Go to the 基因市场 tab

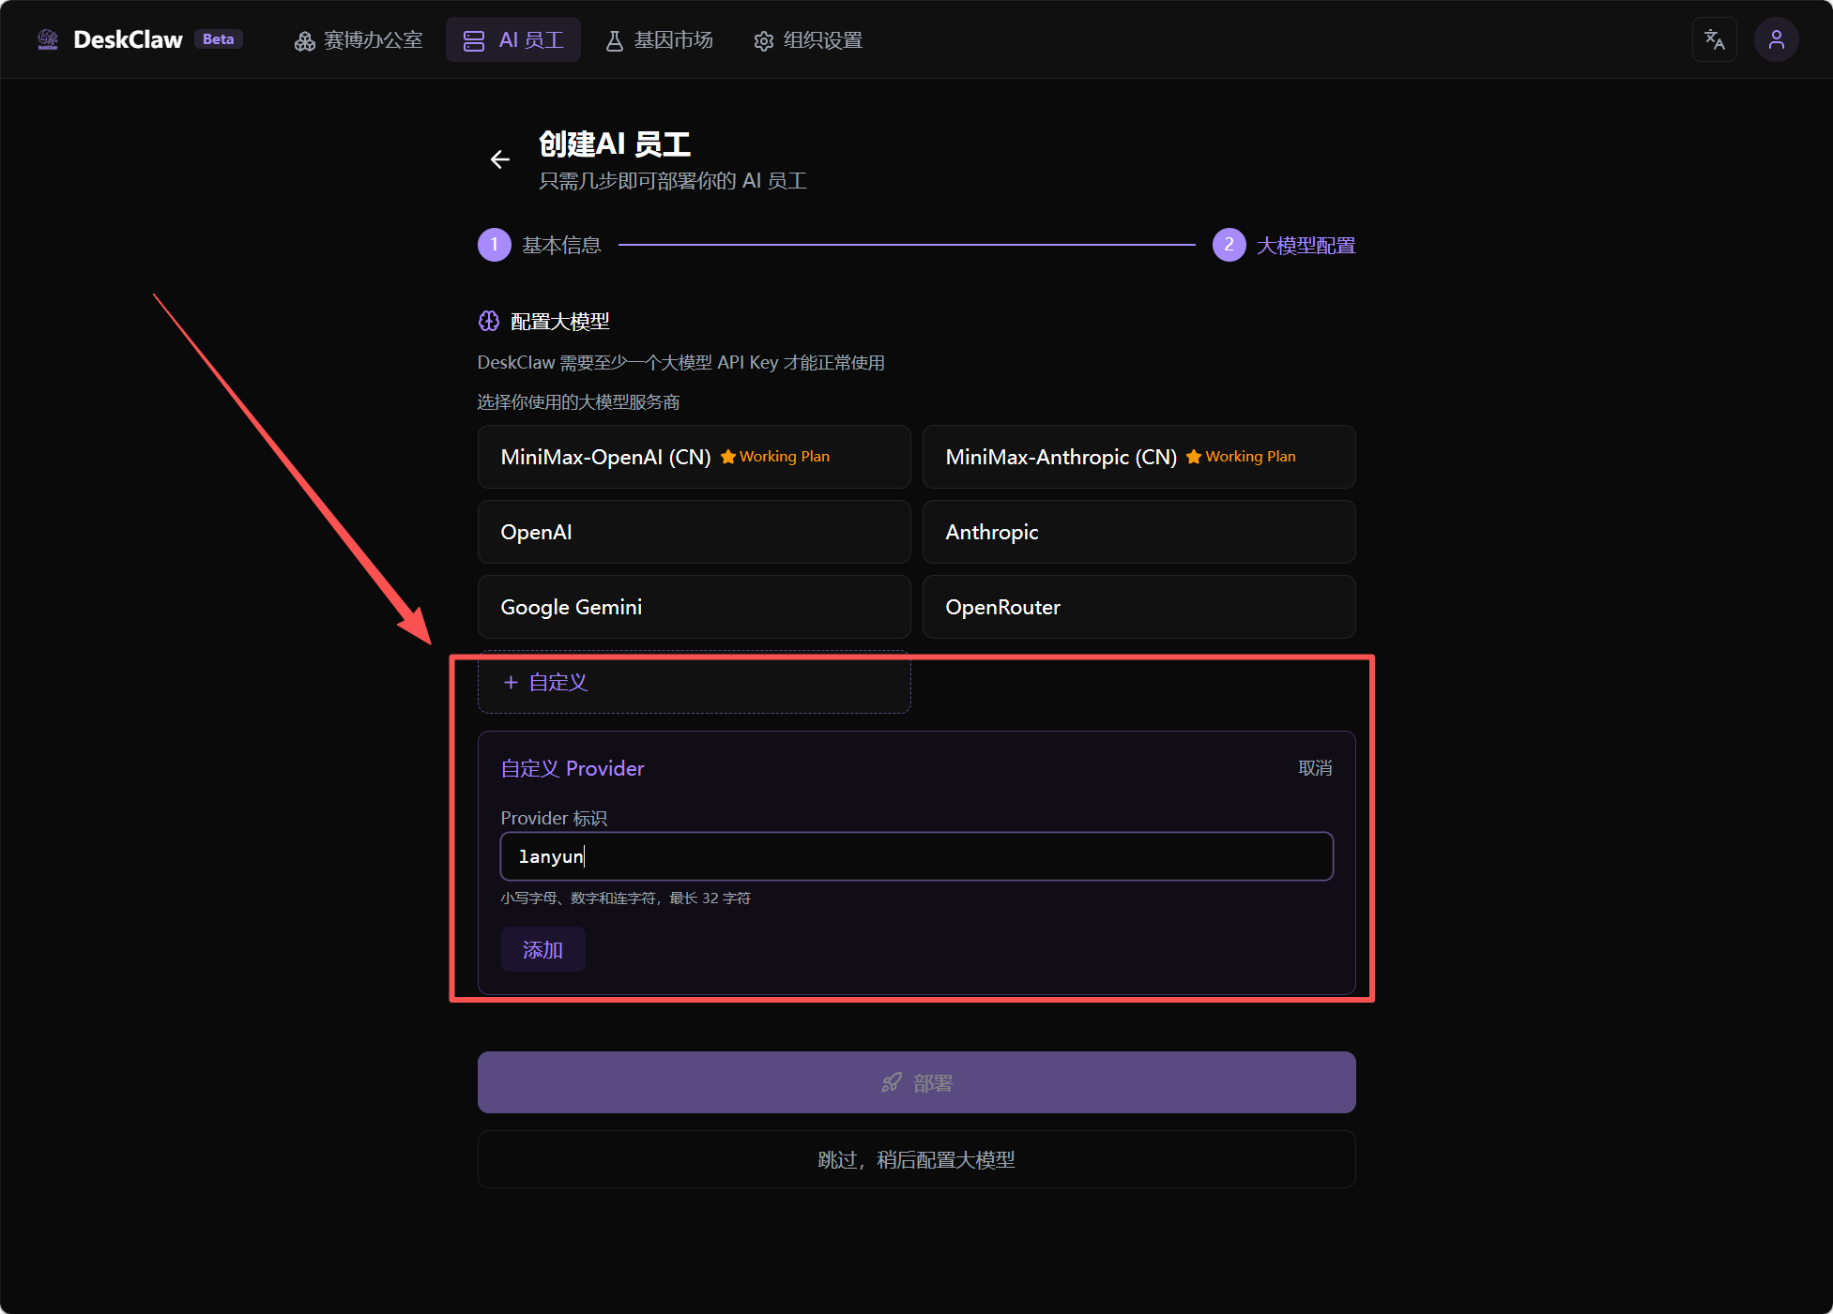coord(659,40)
